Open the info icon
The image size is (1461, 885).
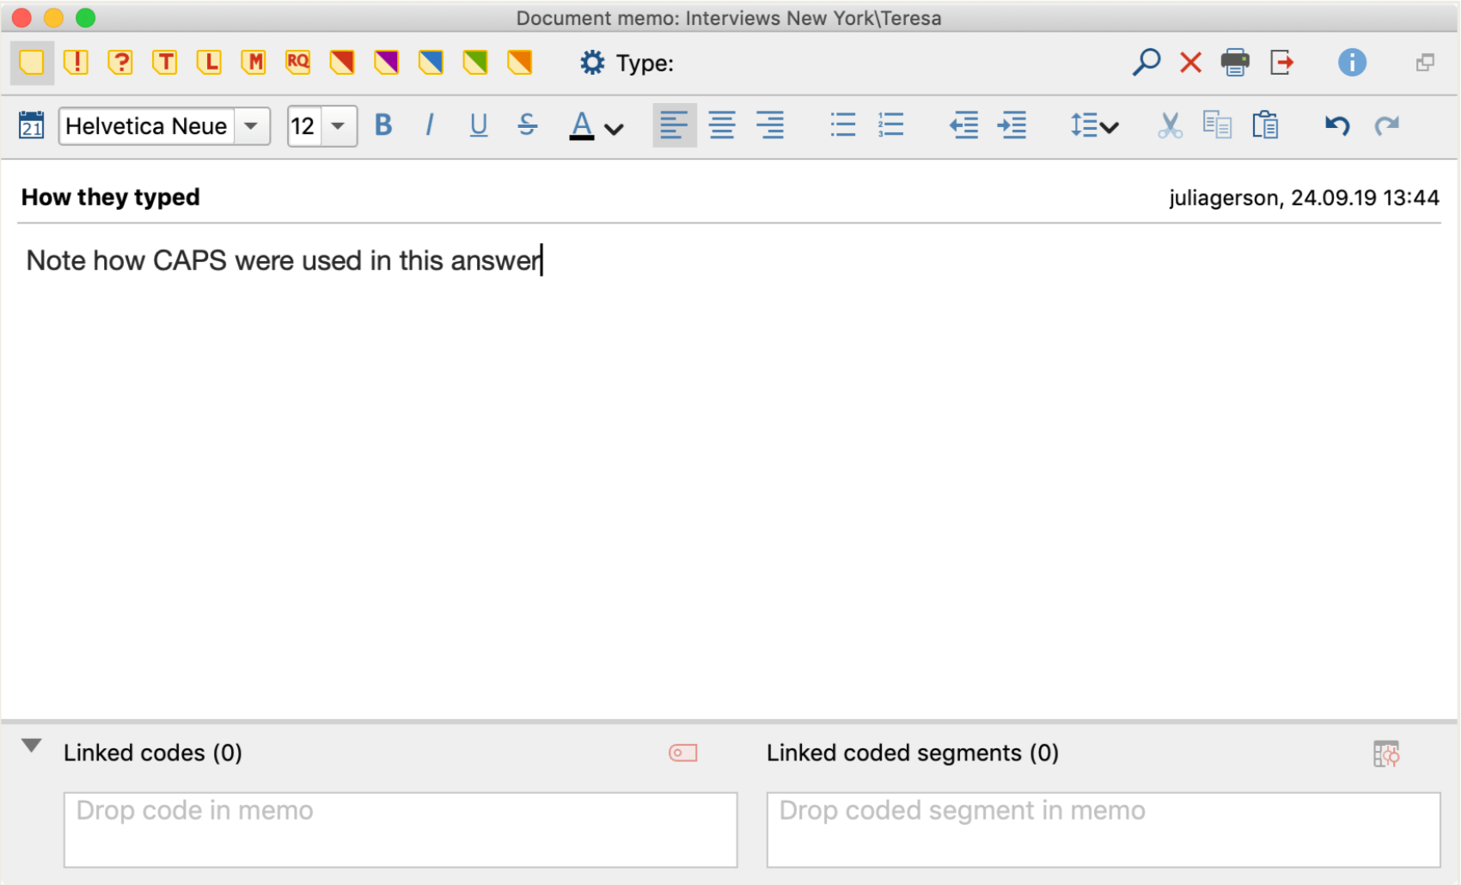(1352, 62)
